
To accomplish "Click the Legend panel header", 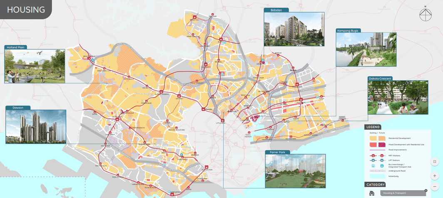I will point(373,127).
